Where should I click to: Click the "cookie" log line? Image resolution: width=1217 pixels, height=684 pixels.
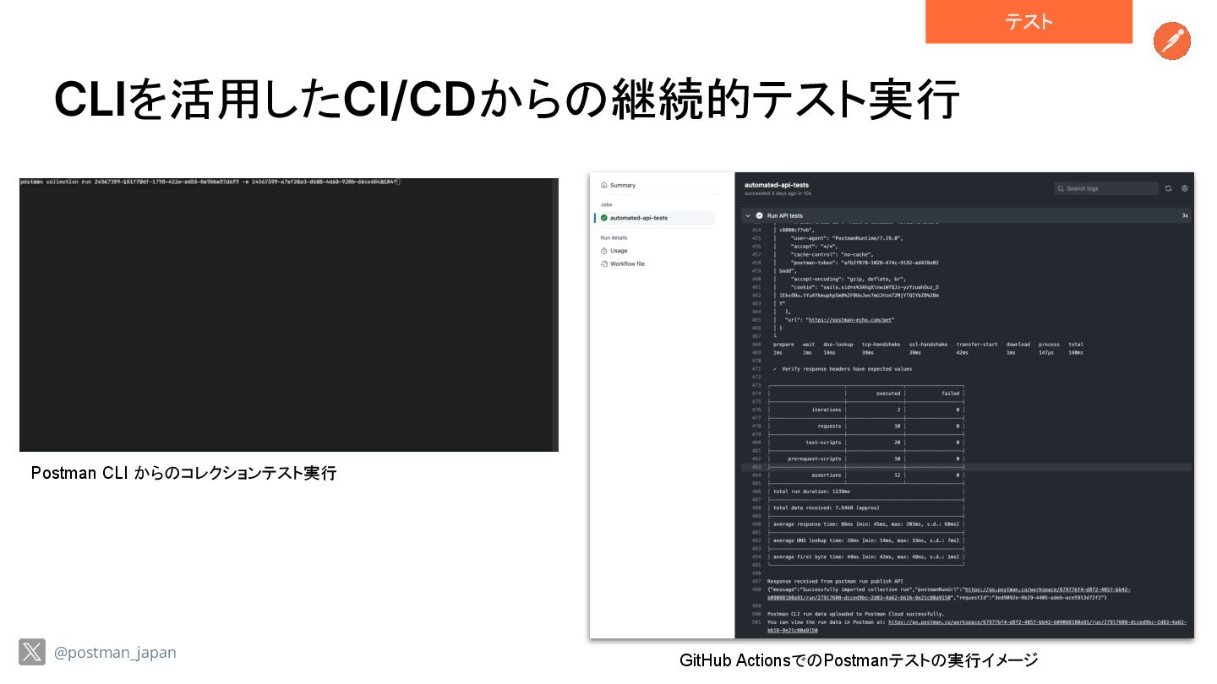pos(865,287)
